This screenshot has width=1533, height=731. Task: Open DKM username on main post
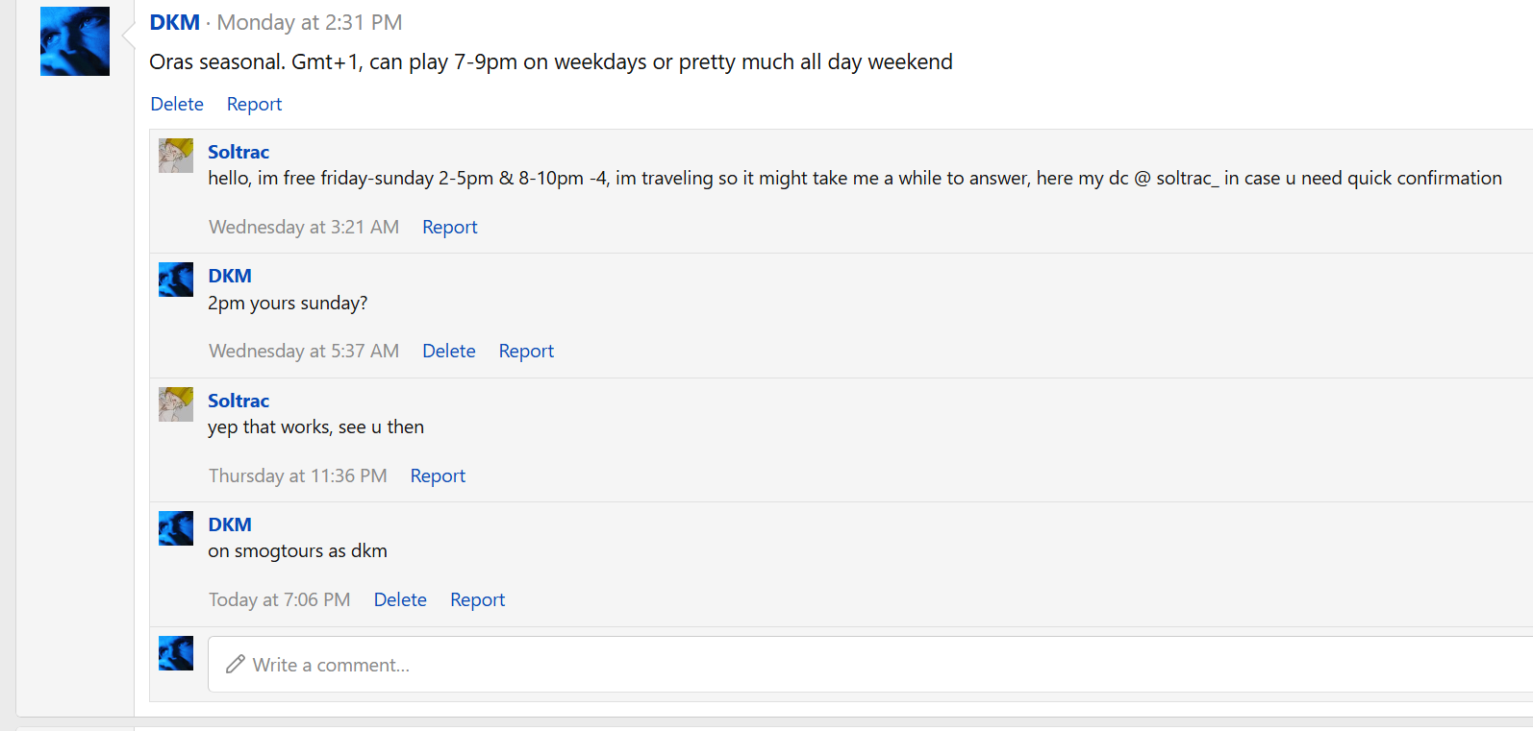click(175, 22)
